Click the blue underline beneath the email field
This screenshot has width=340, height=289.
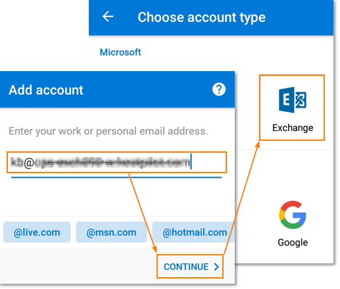pos(116,177)
